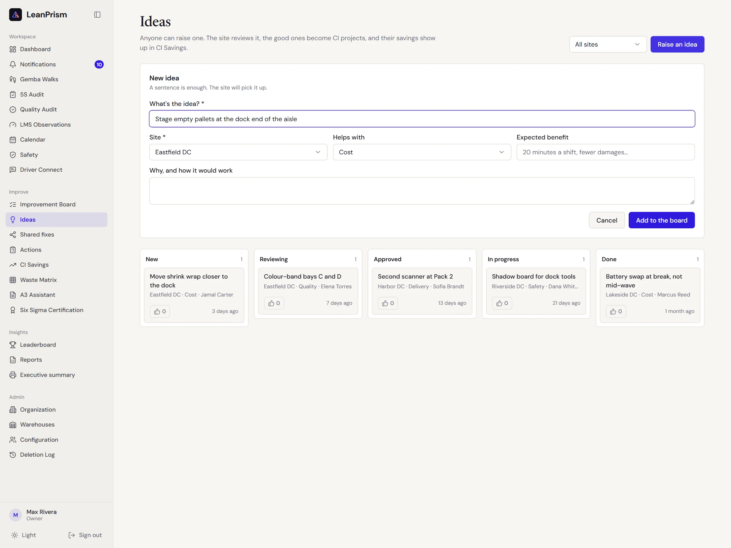This screenshot has height=548, width=731.
Task: Go to the Actions menu item
Action: point(57,250)
